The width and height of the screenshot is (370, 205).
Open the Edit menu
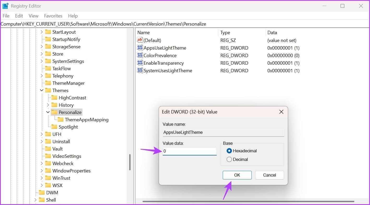click(x=19, y=16)
